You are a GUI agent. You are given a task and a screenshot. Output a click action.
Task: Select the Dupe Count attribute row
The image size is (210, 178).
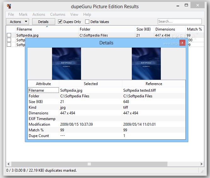pyautogui.click(x=107, y=135)
